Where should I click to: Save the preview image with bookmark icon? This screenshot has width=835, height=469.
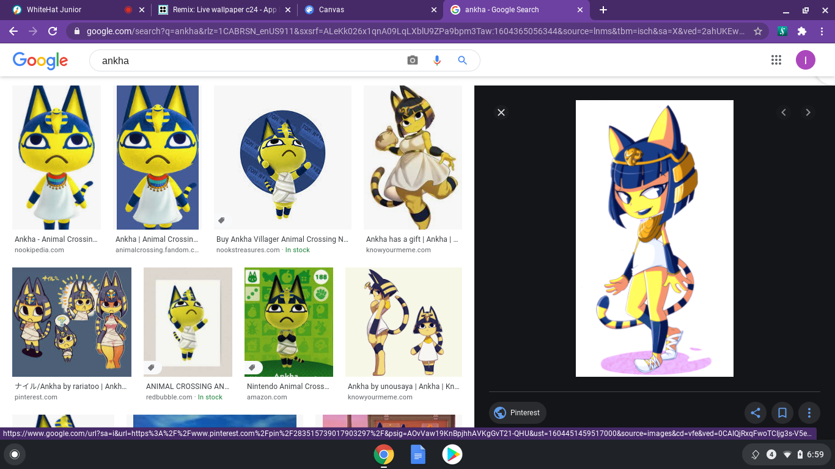pos(782,413)
